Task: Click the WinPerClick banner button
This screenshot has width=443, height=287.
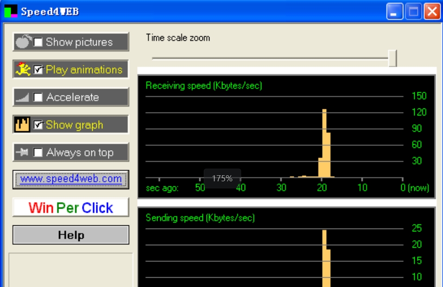Action: coord(71,208)
